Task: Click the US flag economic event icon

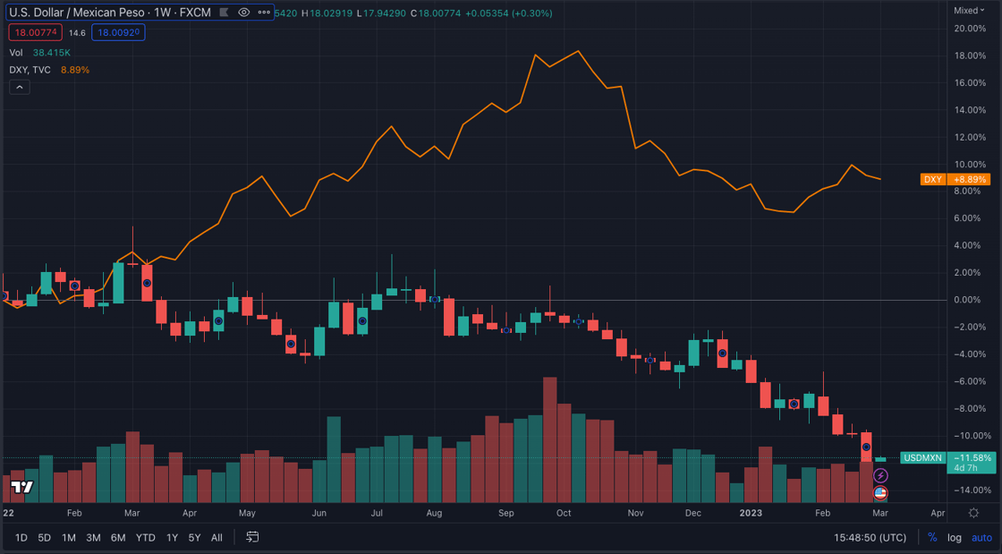Action: click(880, 492)
